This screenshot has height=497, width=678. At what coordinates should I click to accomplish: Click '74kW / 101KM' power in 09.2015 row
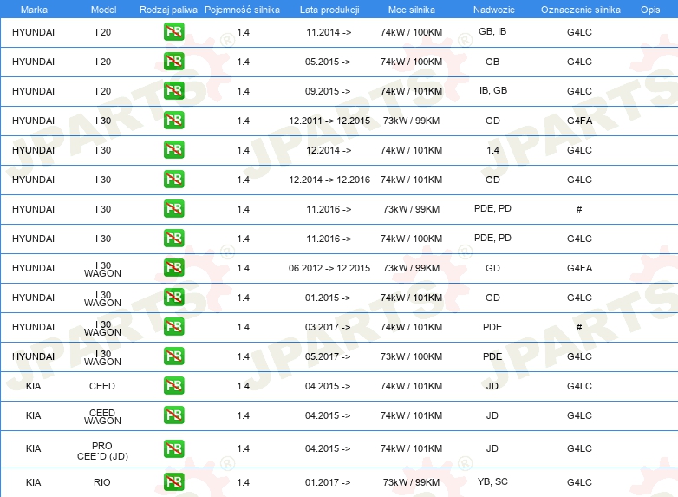[411, 91]
